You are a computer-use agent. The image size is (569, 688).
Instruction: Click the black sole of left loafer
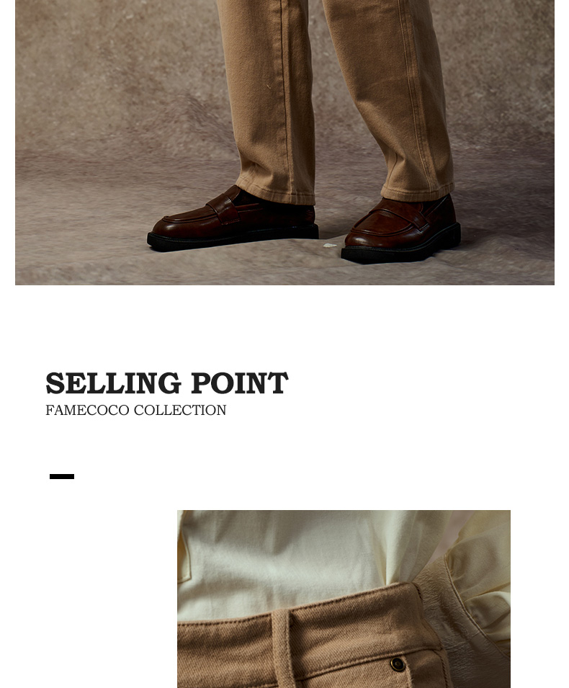coord(233,239)
